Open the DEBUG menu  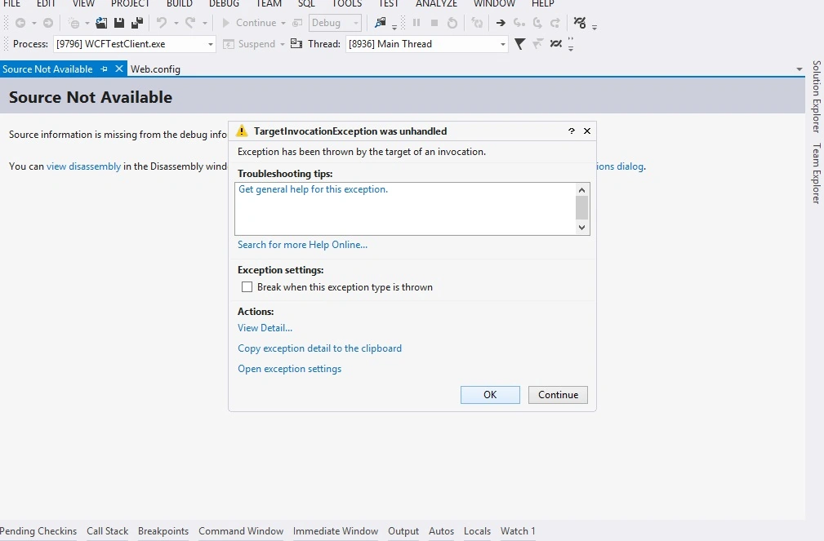pos(224,4)
